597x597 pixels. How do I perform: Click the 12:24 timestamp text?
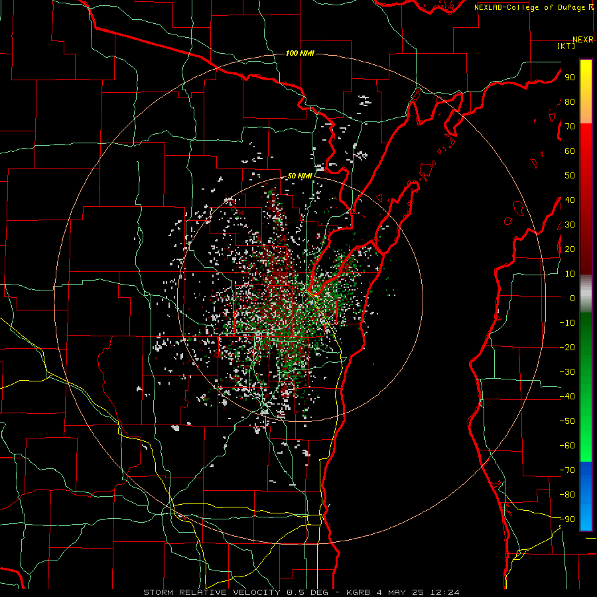(x=444, y=592)
